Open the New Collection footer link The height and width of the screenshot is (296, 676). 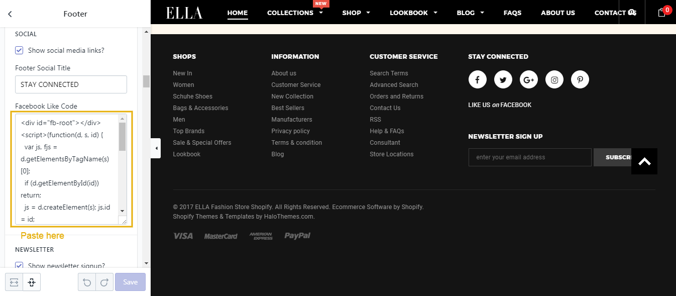pyautogui.click(x=292, y=96)
